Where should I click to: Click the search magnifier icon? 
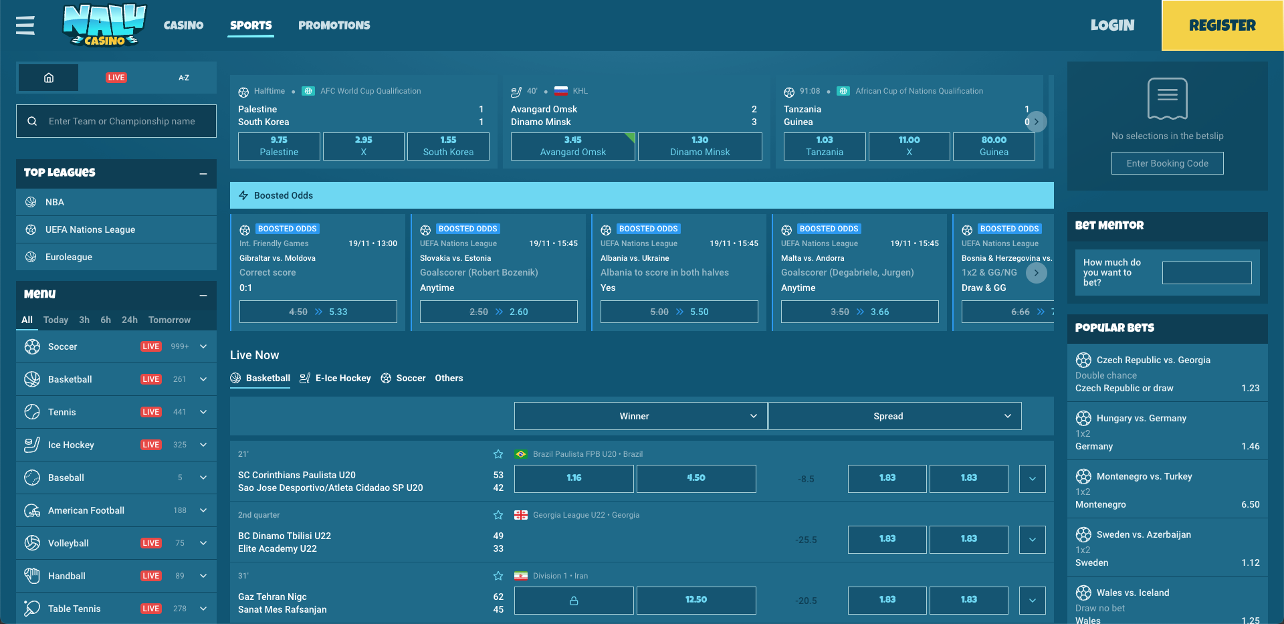point(32,120)
